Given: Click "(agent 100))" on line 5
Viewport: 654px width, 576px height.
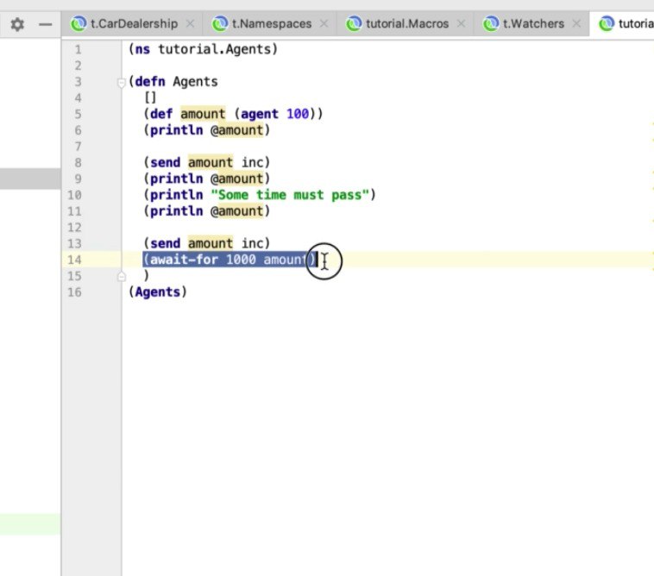Looking at the screenshot, I should click(278, 114).
